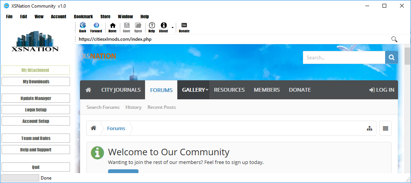Click the status bar progress indicator
Image resolution: width=411 pixels, height=183 pixels.
[20, 178]
